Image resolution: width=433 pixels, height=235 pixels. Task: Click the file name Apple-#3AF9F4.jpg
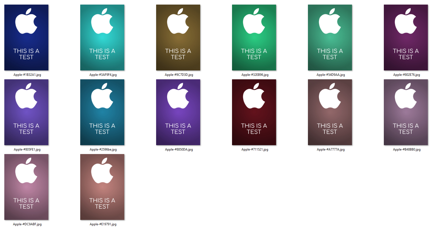(x=103, y=75)
